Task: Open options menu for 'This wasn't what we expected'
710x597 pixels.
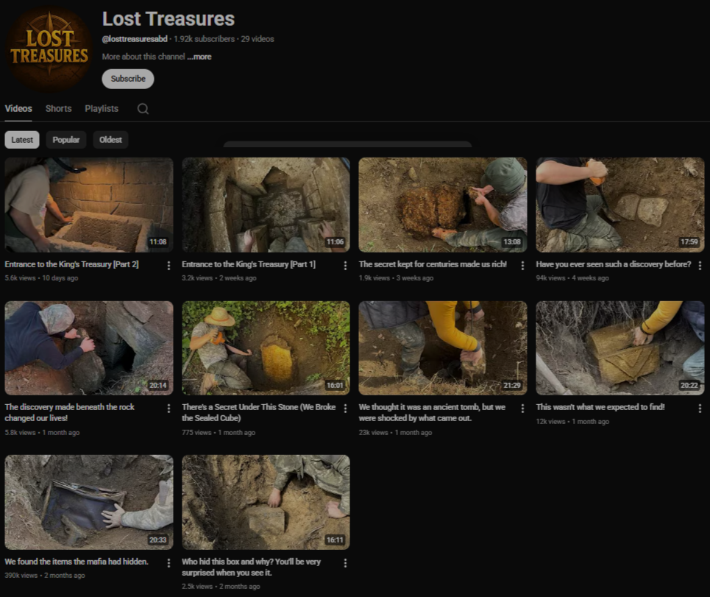Action: click(700, 409)
